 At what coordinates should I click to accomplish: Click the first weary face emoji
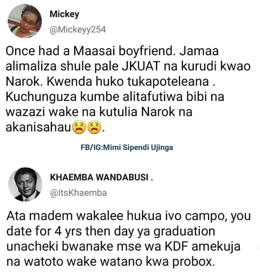(x=79, y=128)
